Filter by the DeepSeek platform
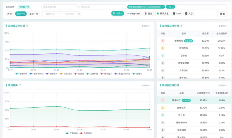The width and height of the screenshot is (232, 138). point(133,14)
